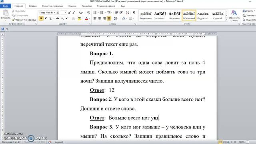Screen dimensions: 256x144
Task: Click the Sort icon
Action: [x=128, y=12]
